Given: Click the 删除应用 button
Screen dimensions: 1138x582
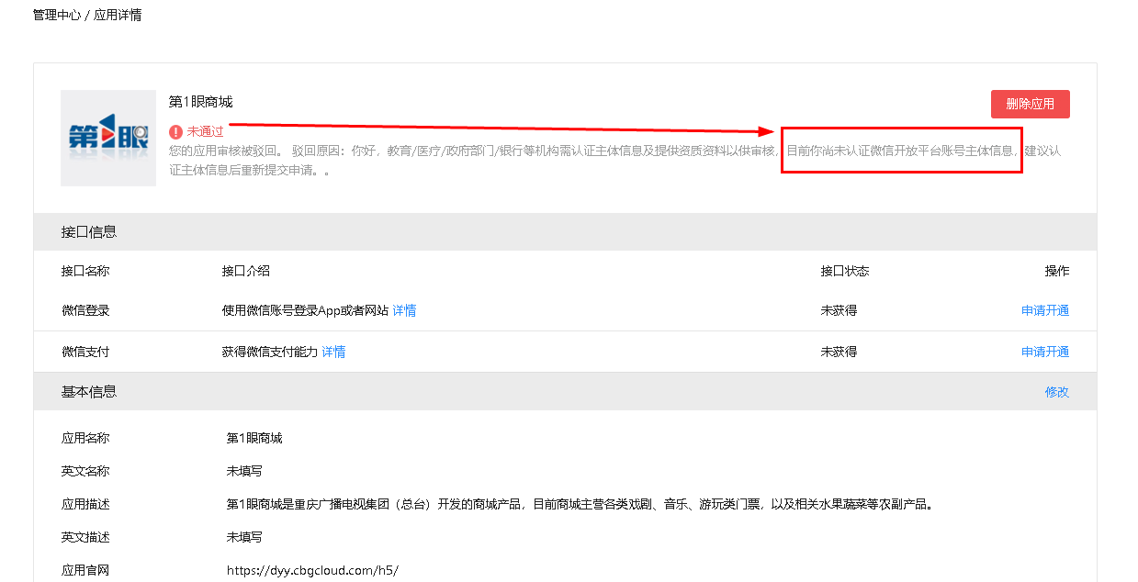Looking at the screenshot, I should [x=1030, y=104].
